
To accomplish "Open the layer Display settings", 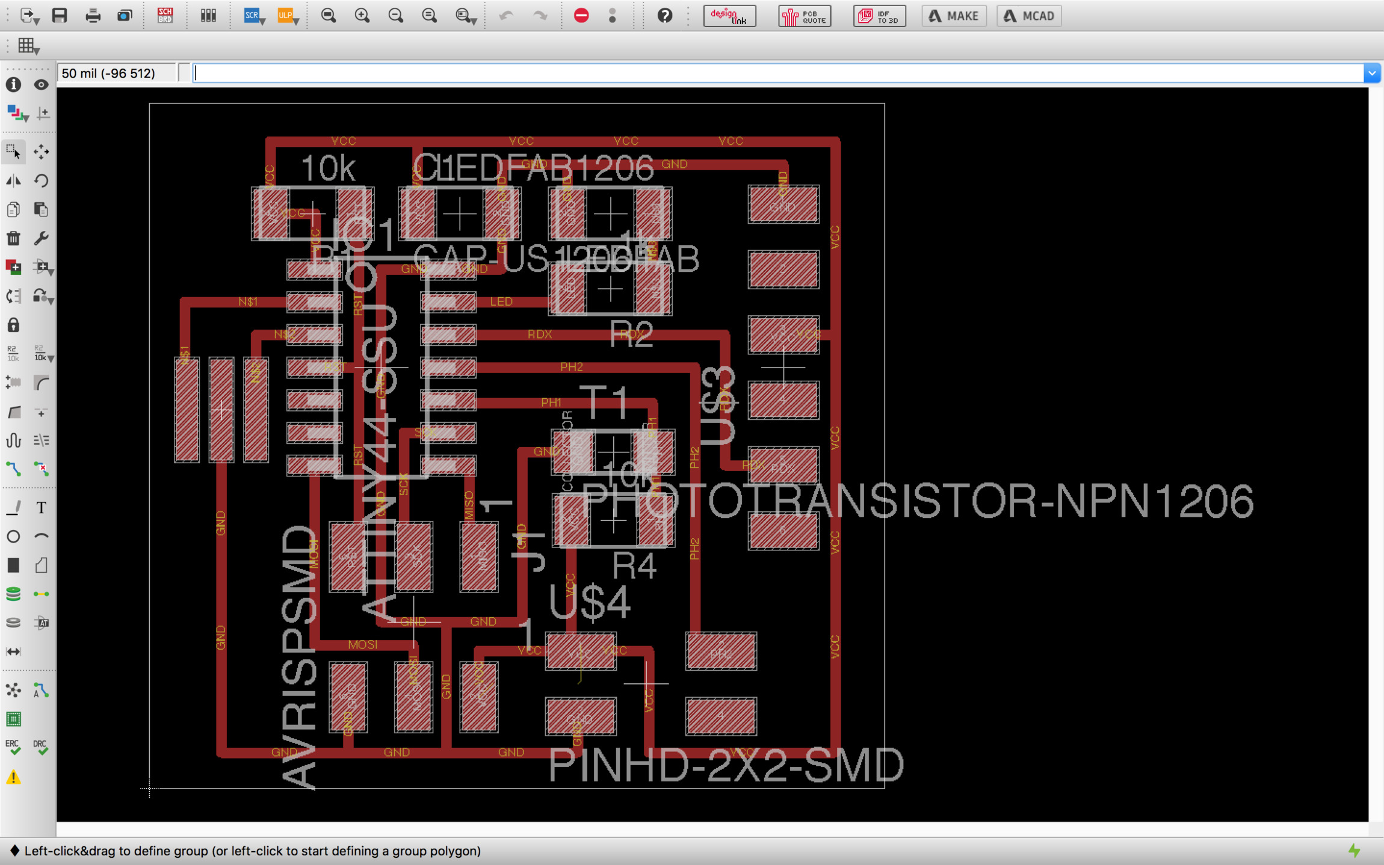I will point(17,113).
